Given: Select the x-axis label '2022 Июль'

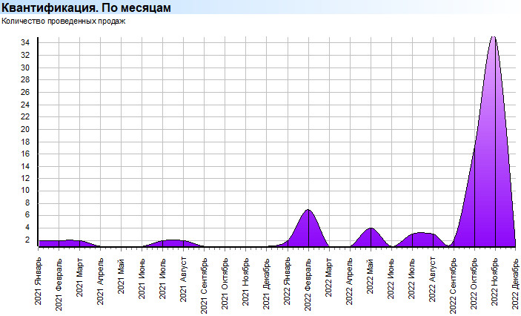Looking at the screenshot, I should (412, 278).
